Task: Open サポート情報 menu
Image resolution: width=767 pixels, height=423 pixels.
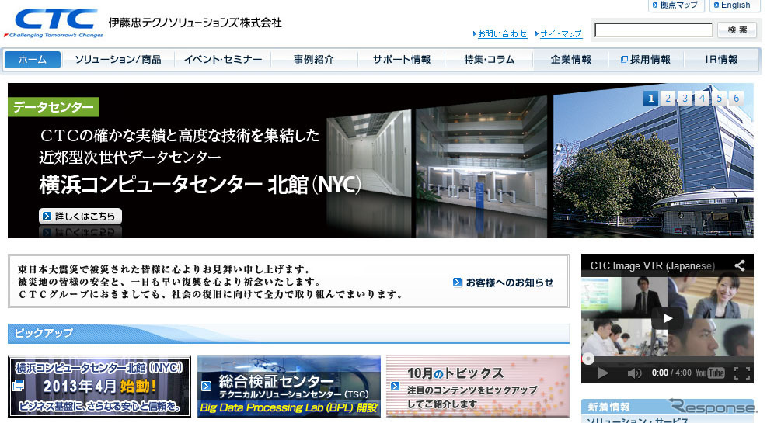Action: [x=402, y=60]
